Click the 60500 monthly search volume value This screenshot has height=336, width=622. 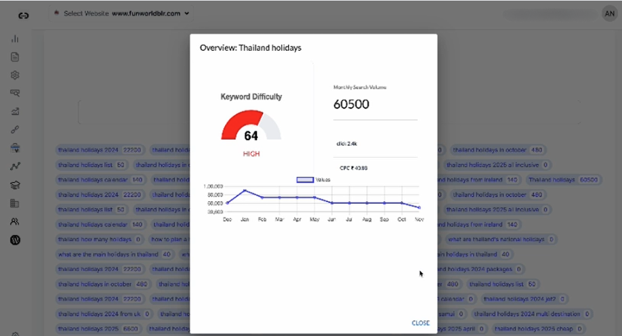point(351,104)
